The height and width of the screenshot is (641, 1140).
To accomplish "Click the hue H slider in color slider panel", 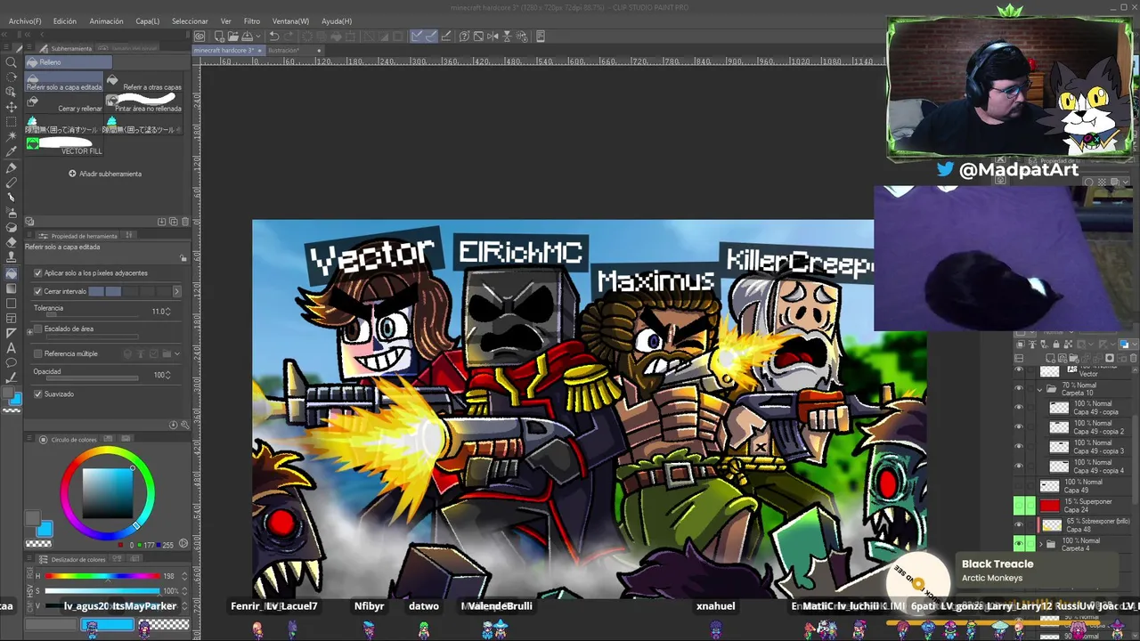I will point(102,576).
